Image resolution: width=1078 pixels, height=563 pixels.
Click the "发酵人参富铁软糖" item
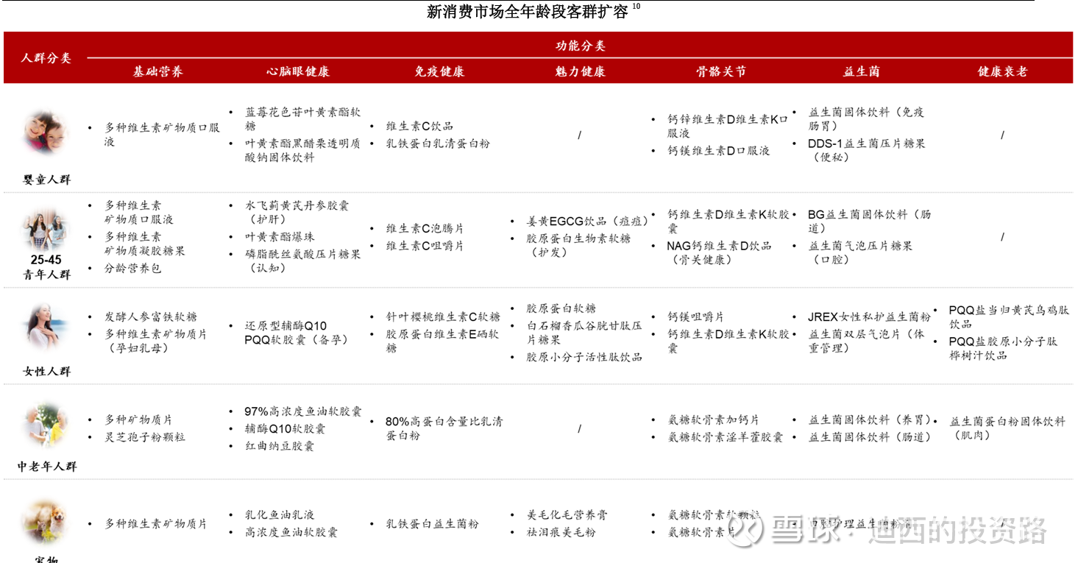pos(151,316)
